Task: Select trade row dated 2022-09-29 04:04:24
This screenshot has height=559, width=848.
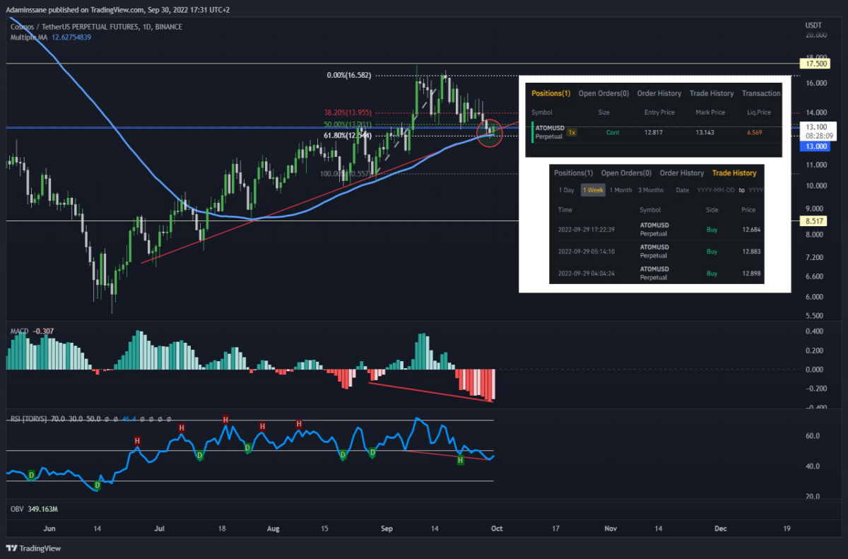Action: point(656,273)
